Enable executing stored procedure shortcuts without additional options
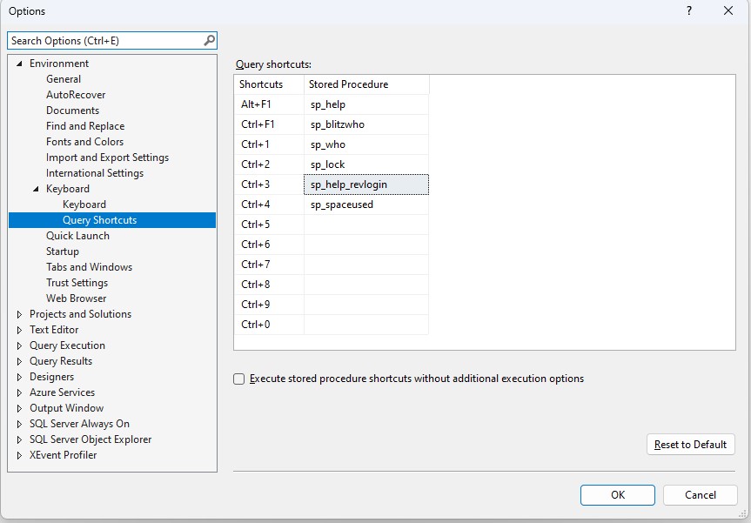The image size is (751, 523). coord(239,378)
